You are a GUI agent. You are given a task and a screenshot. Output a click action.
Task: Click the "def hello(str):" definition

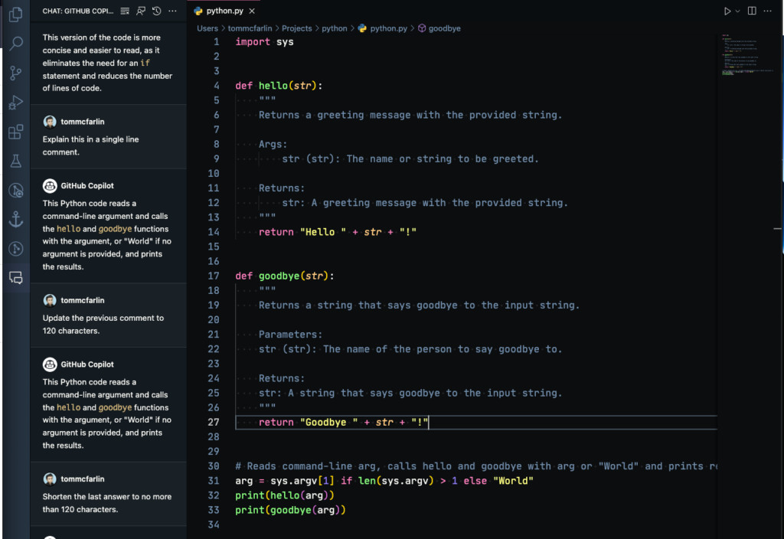click(x=279, y=86)
